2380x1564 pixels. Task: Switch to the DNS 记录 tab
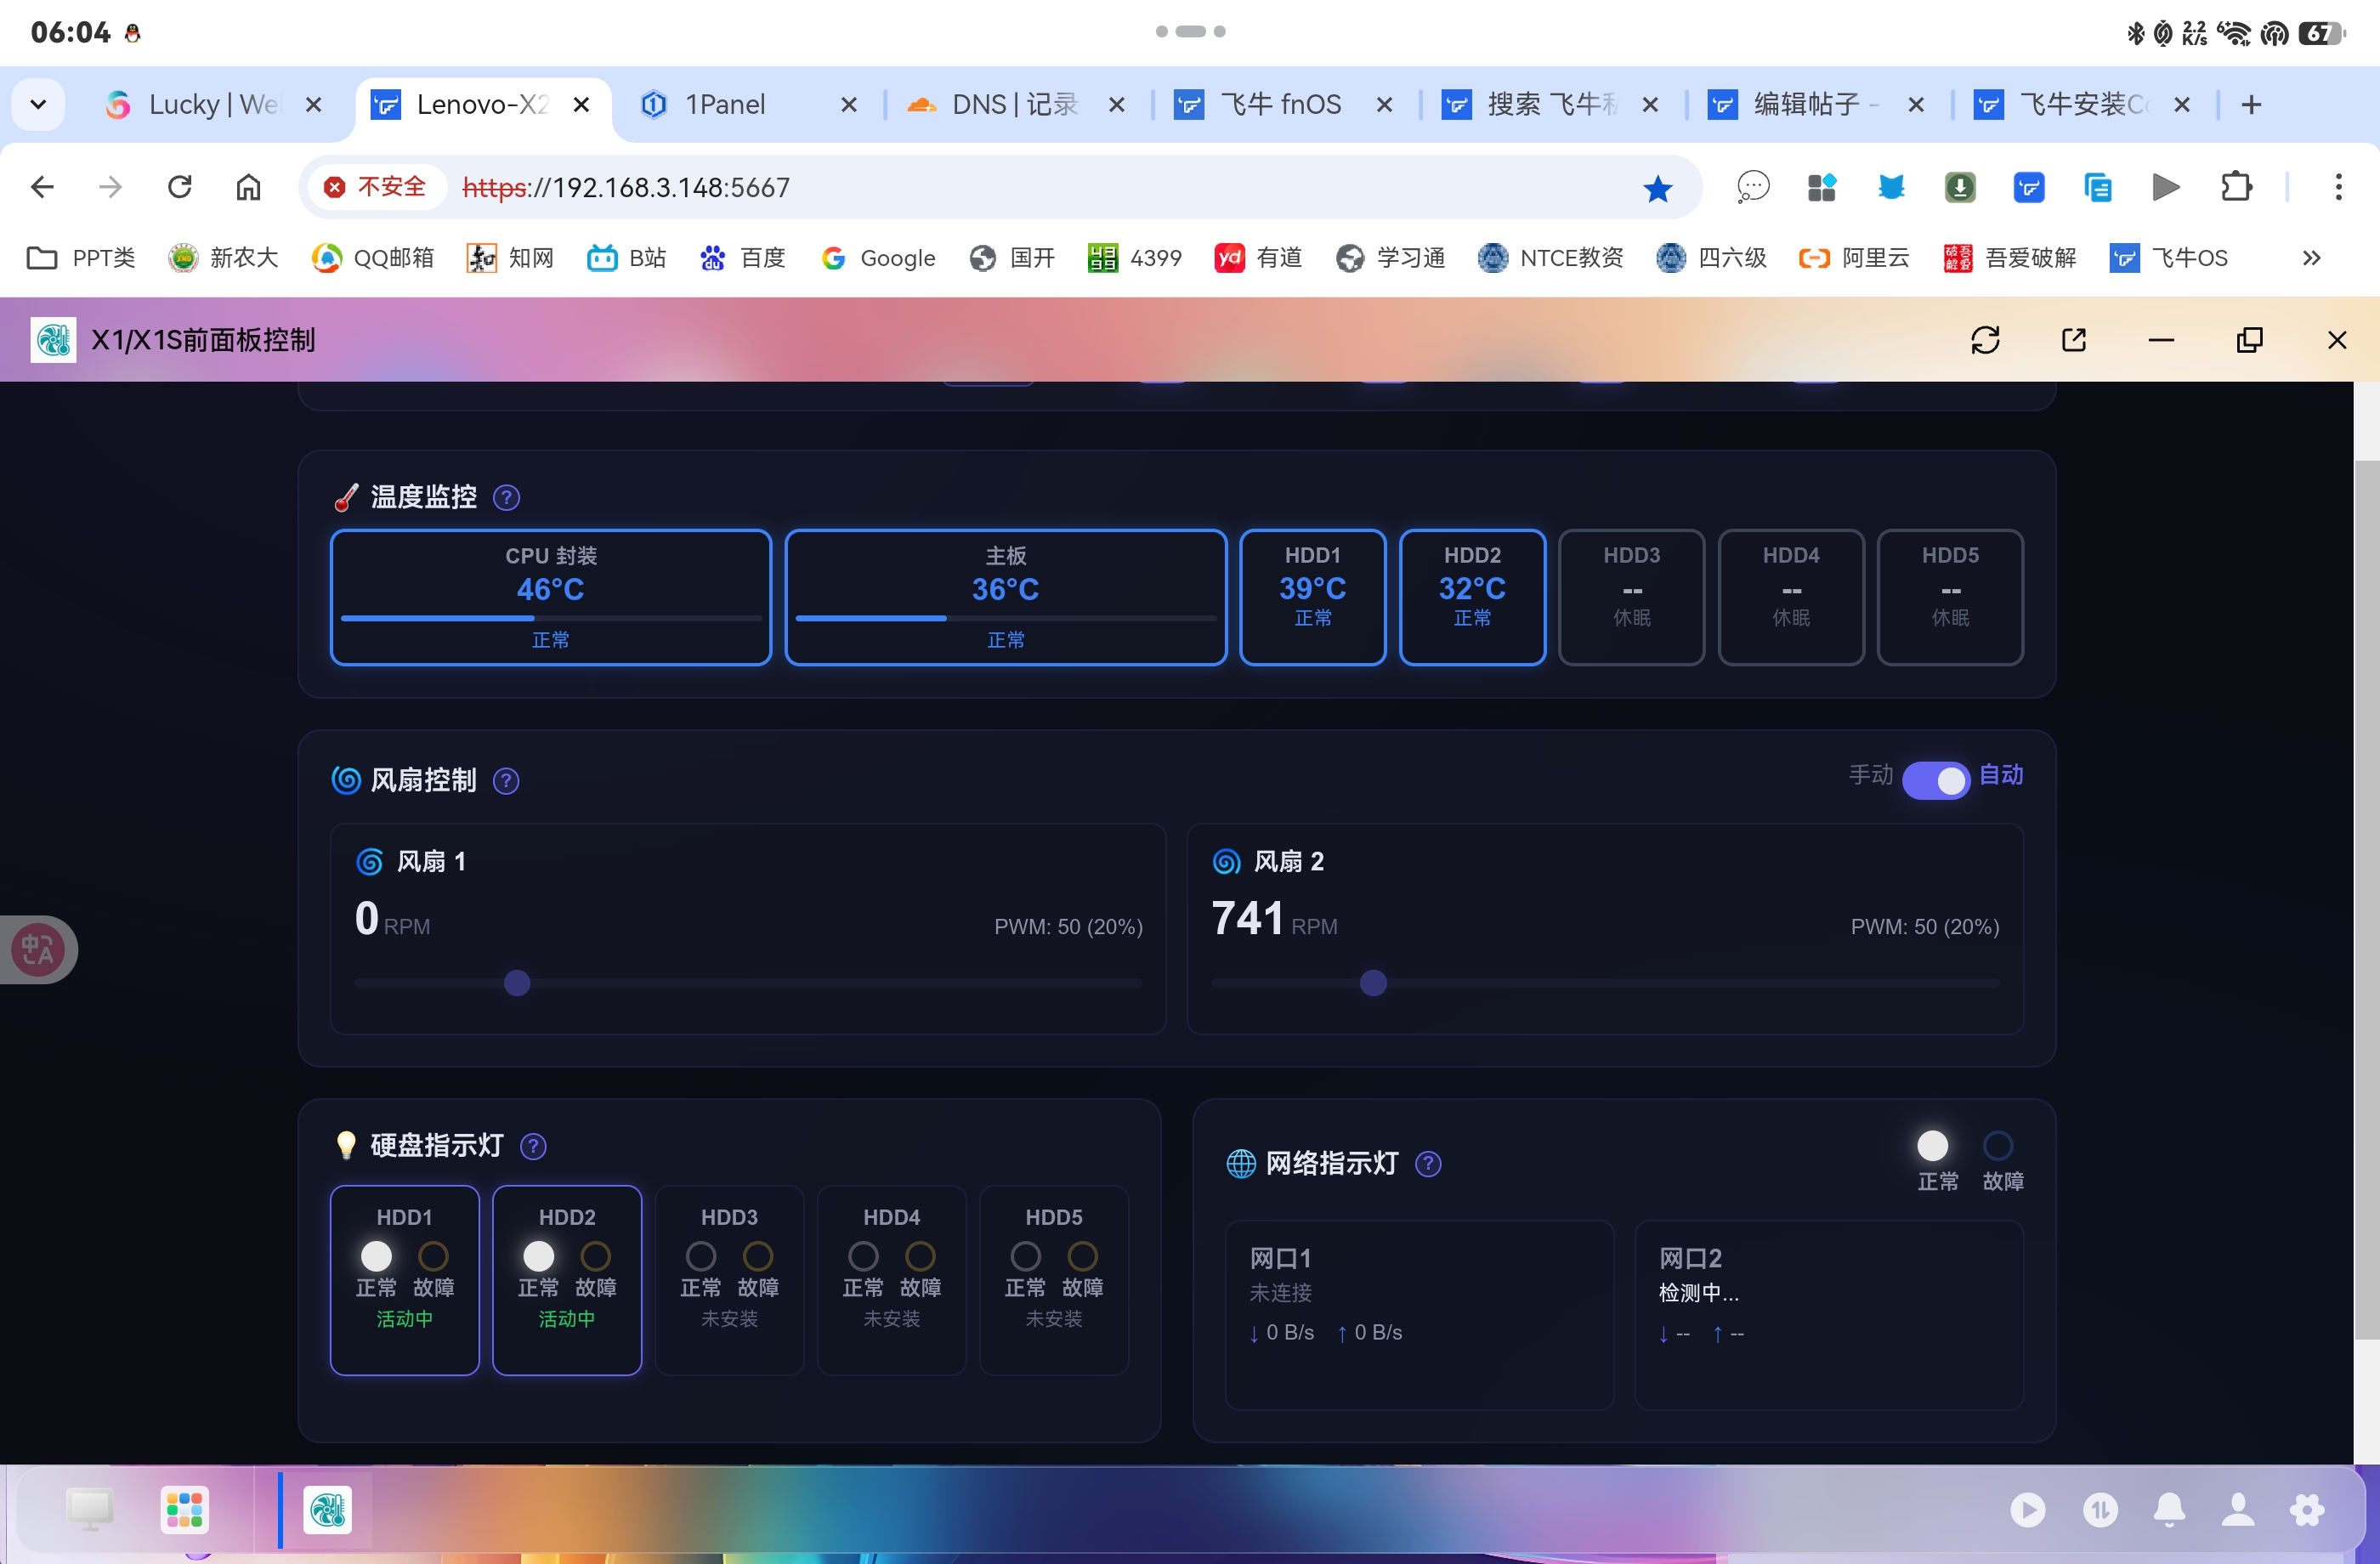coord(1015,104)
